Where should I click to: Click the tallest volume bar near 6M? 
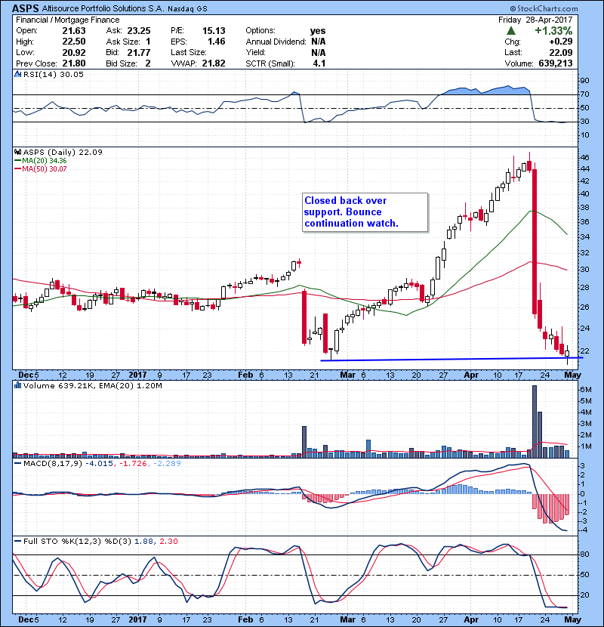tap(535, 422)
